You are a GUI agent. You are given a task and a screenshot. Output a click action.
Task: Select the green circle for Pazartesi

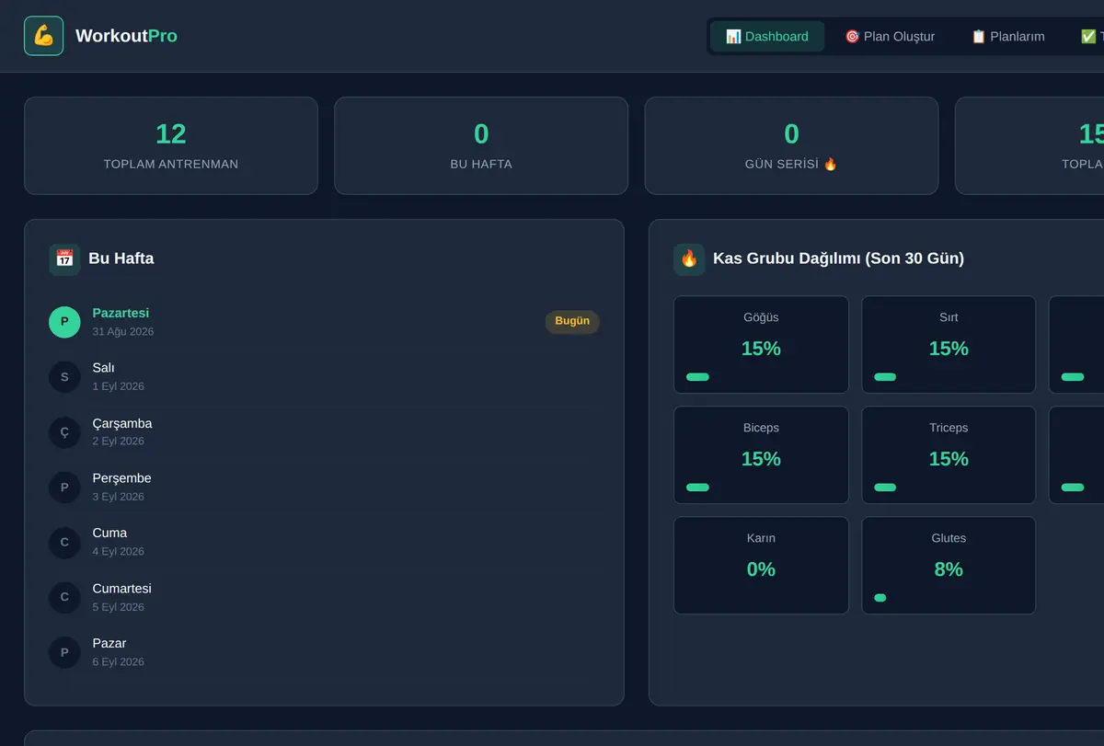[x=64, y=322]
